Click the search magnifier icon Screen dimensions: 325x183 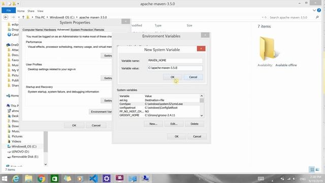click(x=317, y=17)
